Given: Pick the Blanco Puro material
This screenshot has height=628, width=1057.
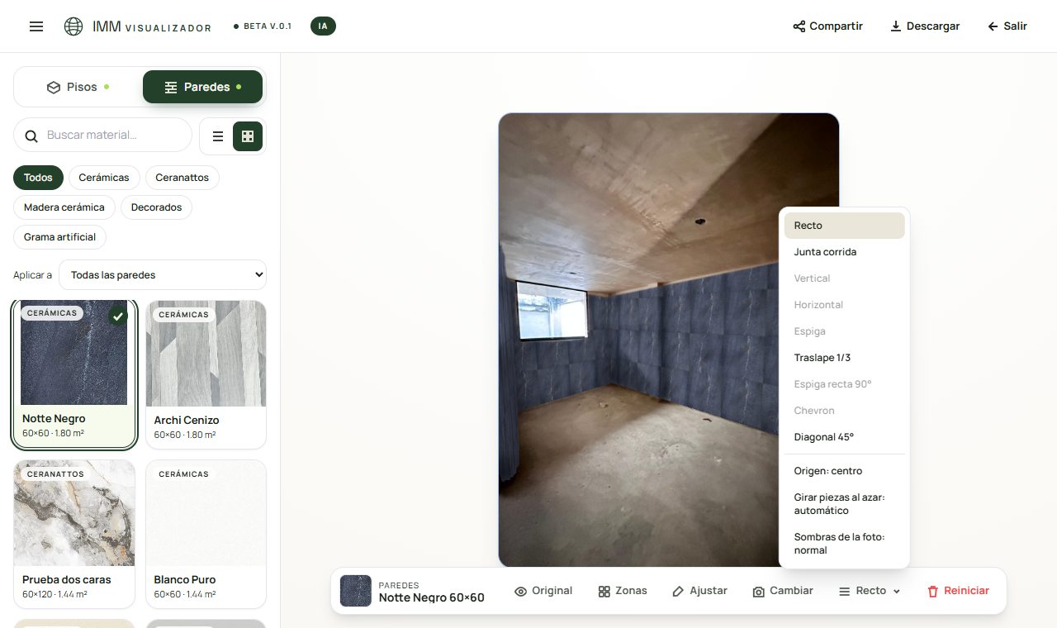Looking at the screenshot, I should point(206,534).
